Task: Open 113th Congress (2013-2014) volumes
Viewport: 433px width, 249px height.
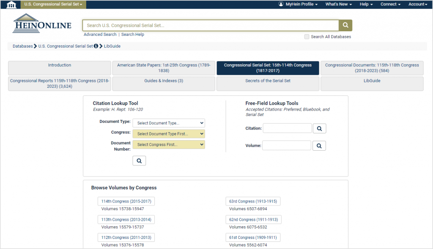Action: (126, 219)
